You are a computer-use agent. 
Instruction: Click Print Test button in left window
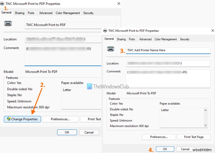pyautogui.click(x=91, y=119)
